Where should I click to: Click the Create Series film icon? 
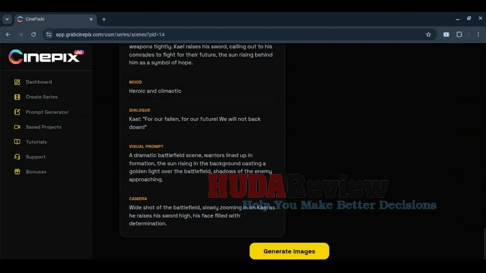(x=17, y=97)
